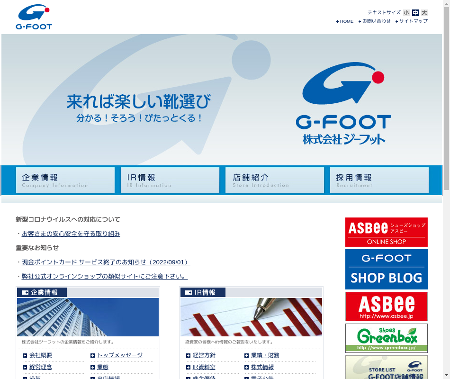This screenshot has width=450, height=379.
Task: Go to the HOME link
Action: click(x=347, y=21)
